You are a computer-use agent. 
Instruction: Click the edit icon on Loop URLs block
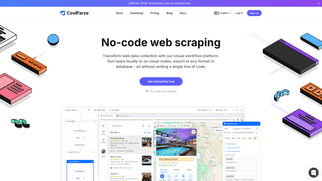click(x=95, y=121)
